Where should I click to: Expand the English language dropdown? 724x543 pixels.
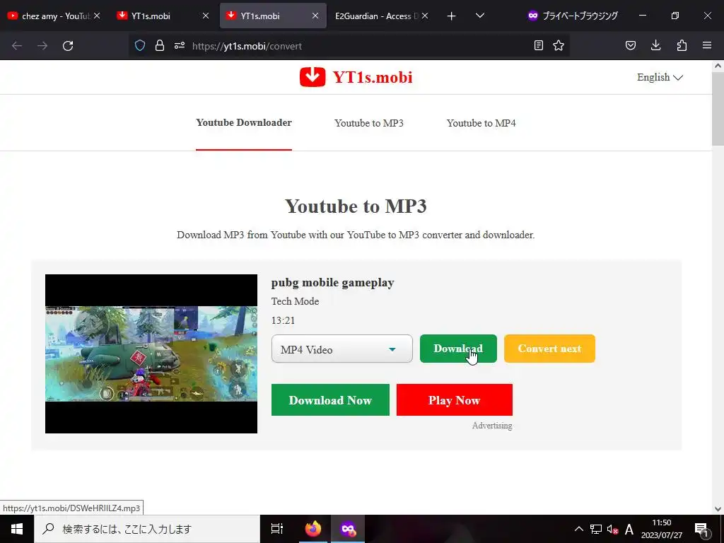point(660,77)
